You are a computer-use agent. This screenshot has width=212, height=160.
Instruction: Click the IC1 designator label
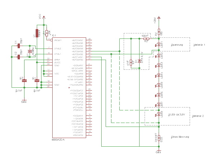pyautogui.click(x=54, y=36)
